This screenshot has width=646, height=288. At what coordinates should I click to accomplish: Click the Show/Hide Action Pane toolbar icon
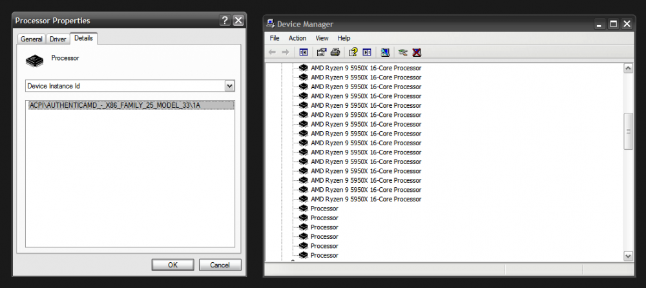coord(367,52)
